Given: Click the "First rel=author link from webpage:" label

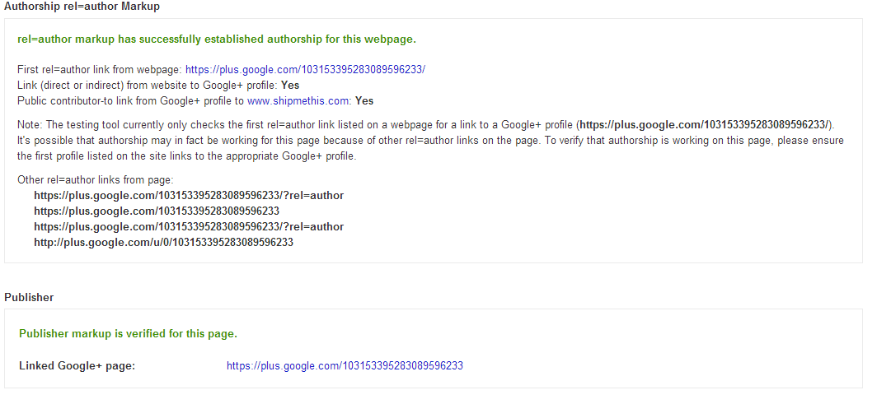Looking at the screenshot, I should [99, 70].
